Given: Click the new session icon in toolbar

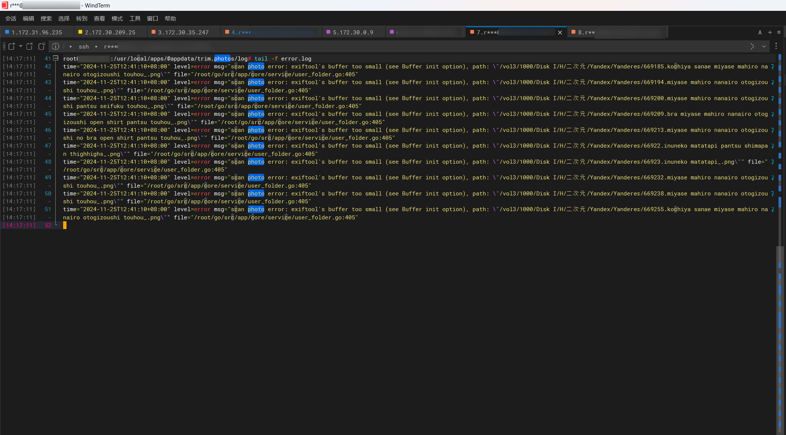Looking at the screenshot, I should click(12, 46).
